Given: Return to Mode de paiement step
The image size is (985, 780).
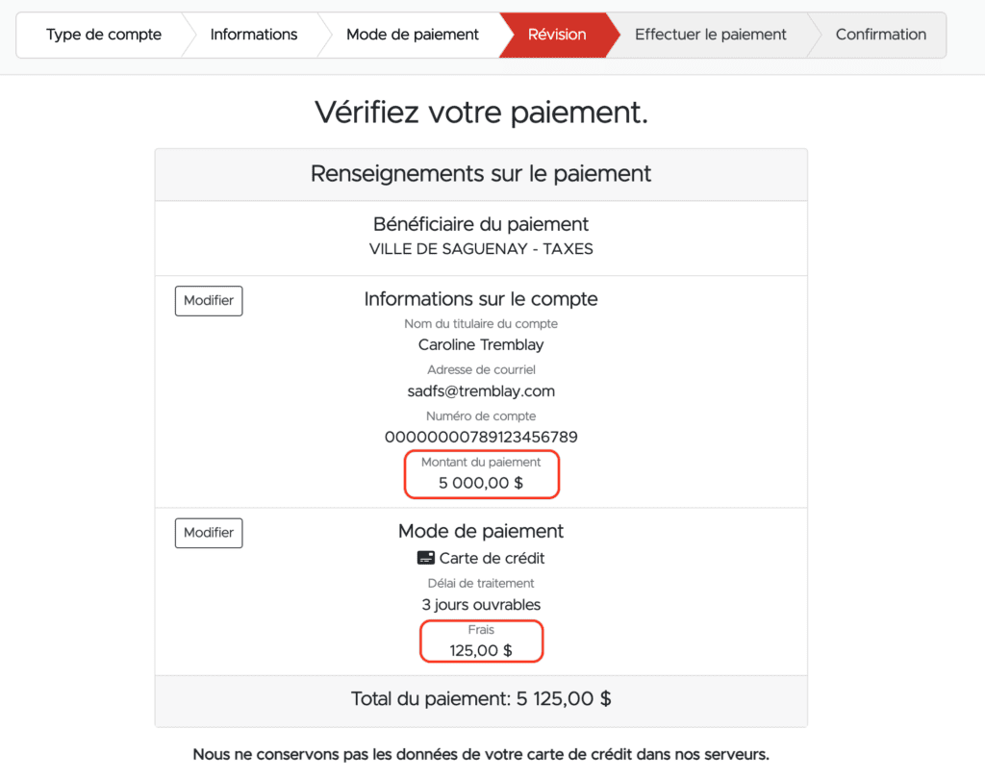Looking at the screenshot, I should coord(412,35).
